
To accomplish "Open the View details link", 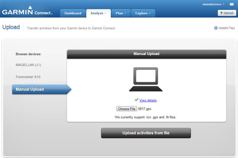I will click(x=148, y=100).
